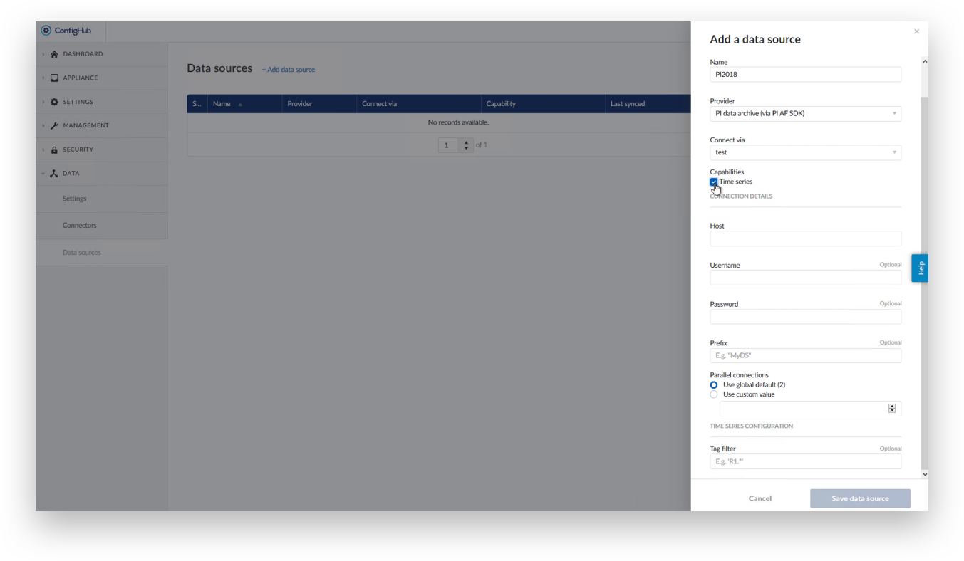Expand the Appliance menu chevron
Viewport: 964px width, 561px height.
[x=43, y=78]
